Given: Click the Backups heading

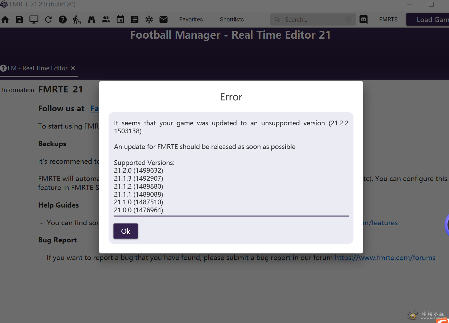Looking at the screenshot, I should pyautogui.click(x=52, y=144).
